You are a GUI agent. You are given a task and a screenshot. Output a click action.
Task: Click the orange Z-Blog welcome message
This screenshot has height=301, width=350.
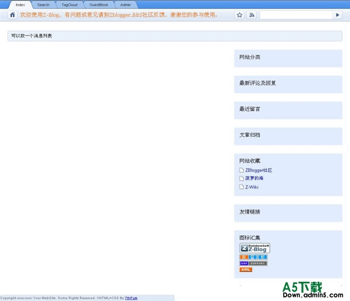pos(119,15)
